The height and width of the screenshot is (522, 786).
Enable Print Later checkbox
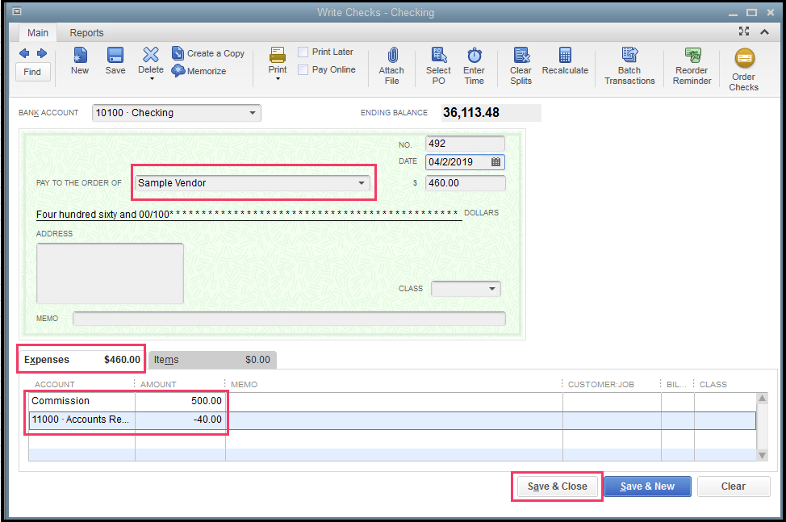pyautogui.click(x=303, y=52)
